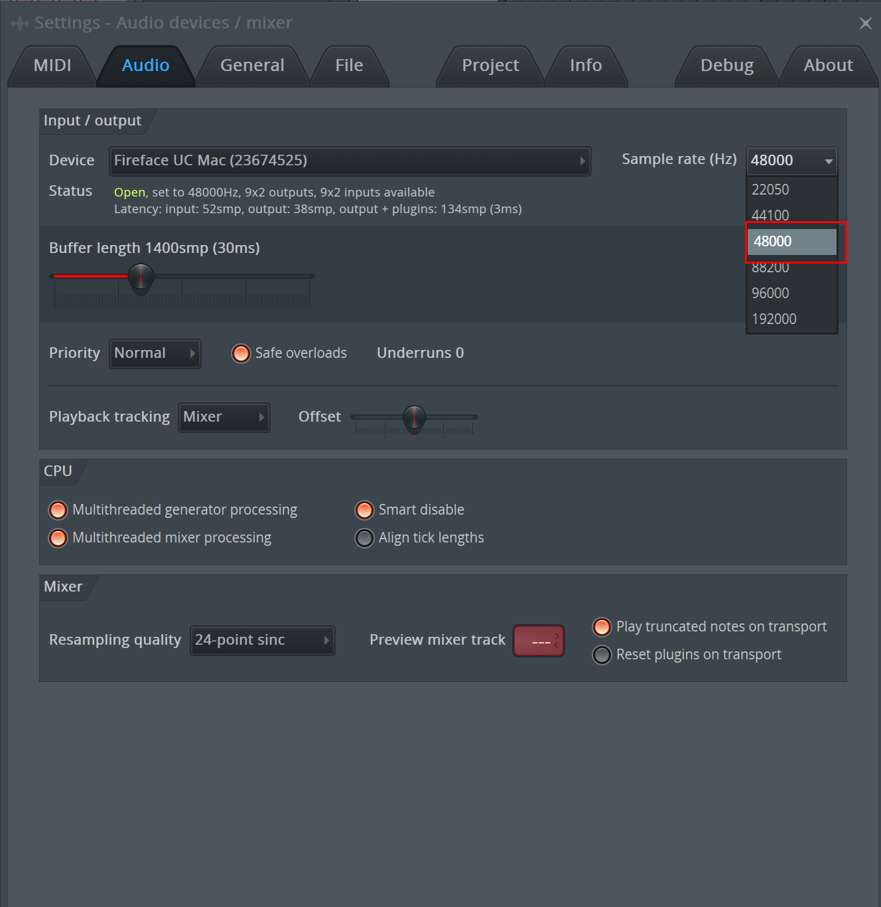Switch to the MIDI tab
The height and width of the screenshot is (907, 881).
click(52, 66)
